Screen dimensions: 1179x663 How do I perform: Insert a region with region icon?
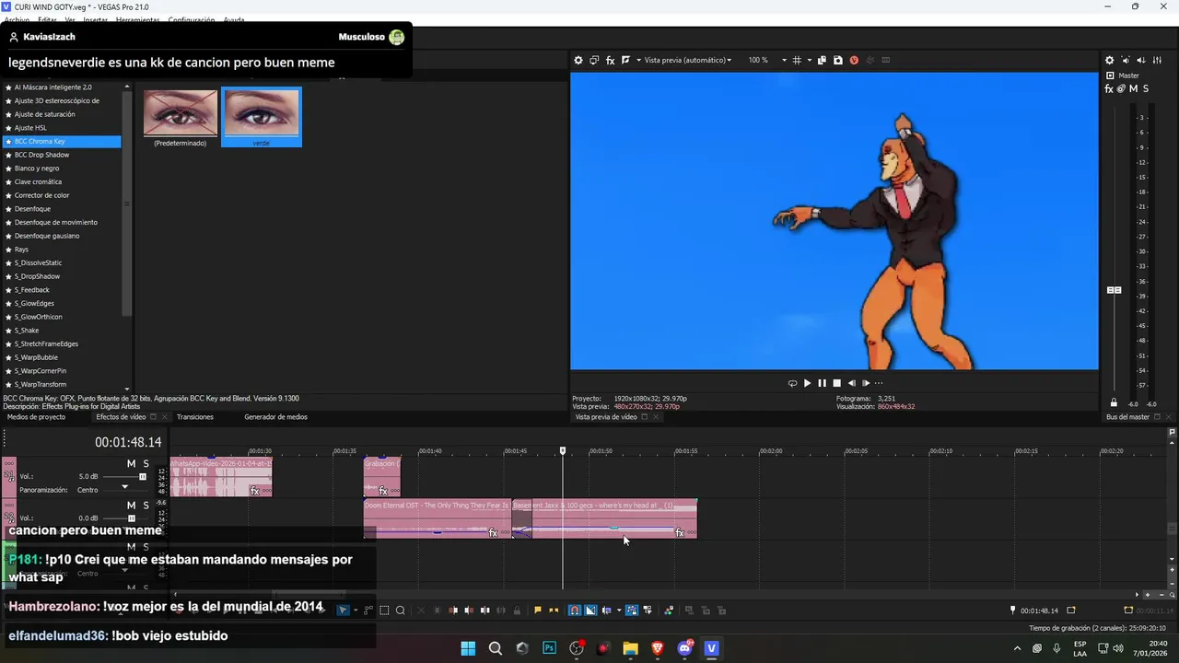(554, 610)
